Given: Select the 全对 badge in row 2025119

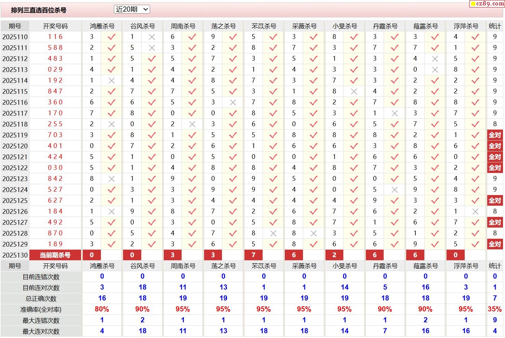Looking at the screenshot, I should pyautogui.click(x=495, y=135).
